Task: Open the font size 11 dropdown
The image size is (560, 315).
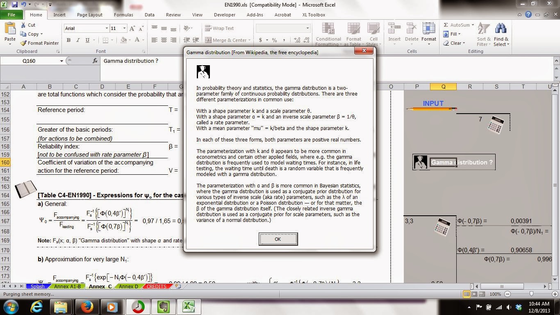Action: [x=124, y=28]
